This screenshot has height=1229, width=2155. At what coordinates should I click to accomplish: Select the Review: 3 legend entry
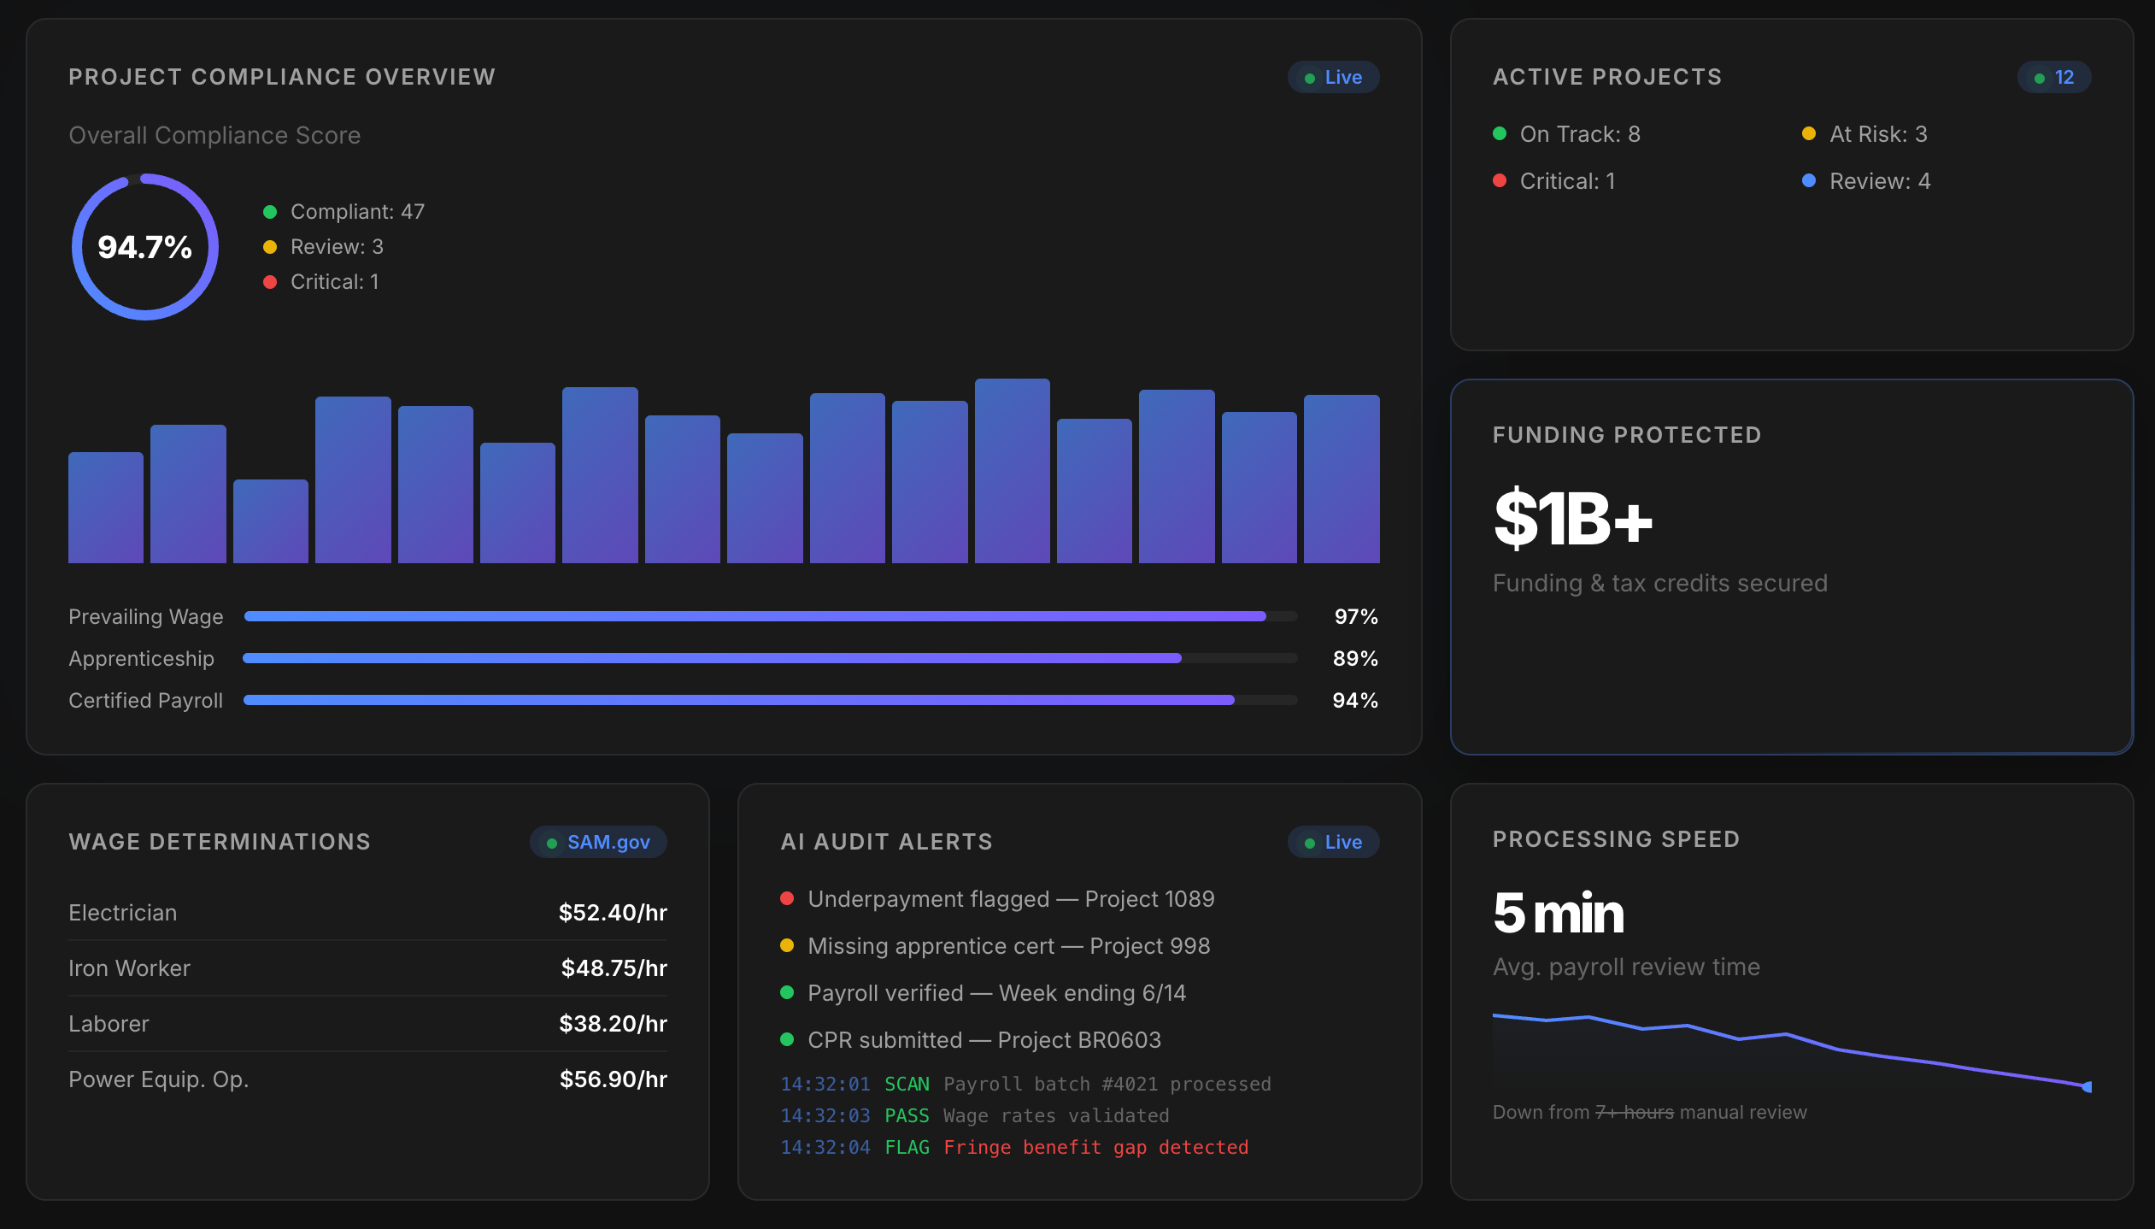point(323,246)
